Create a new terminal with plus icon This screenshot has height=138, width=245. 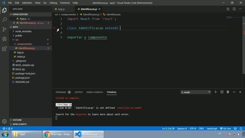coord(216,92)
